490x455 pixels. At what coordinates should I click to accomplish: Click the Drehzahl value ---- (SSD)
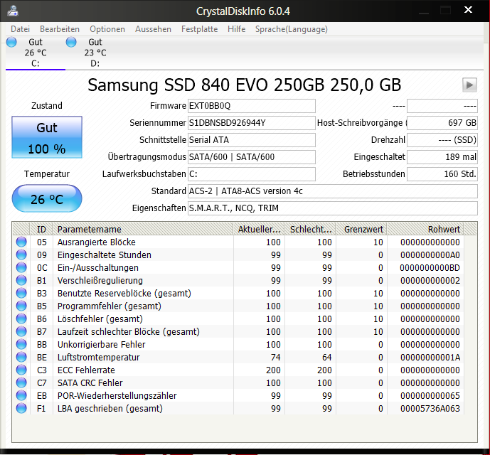(x=442, y=139)
